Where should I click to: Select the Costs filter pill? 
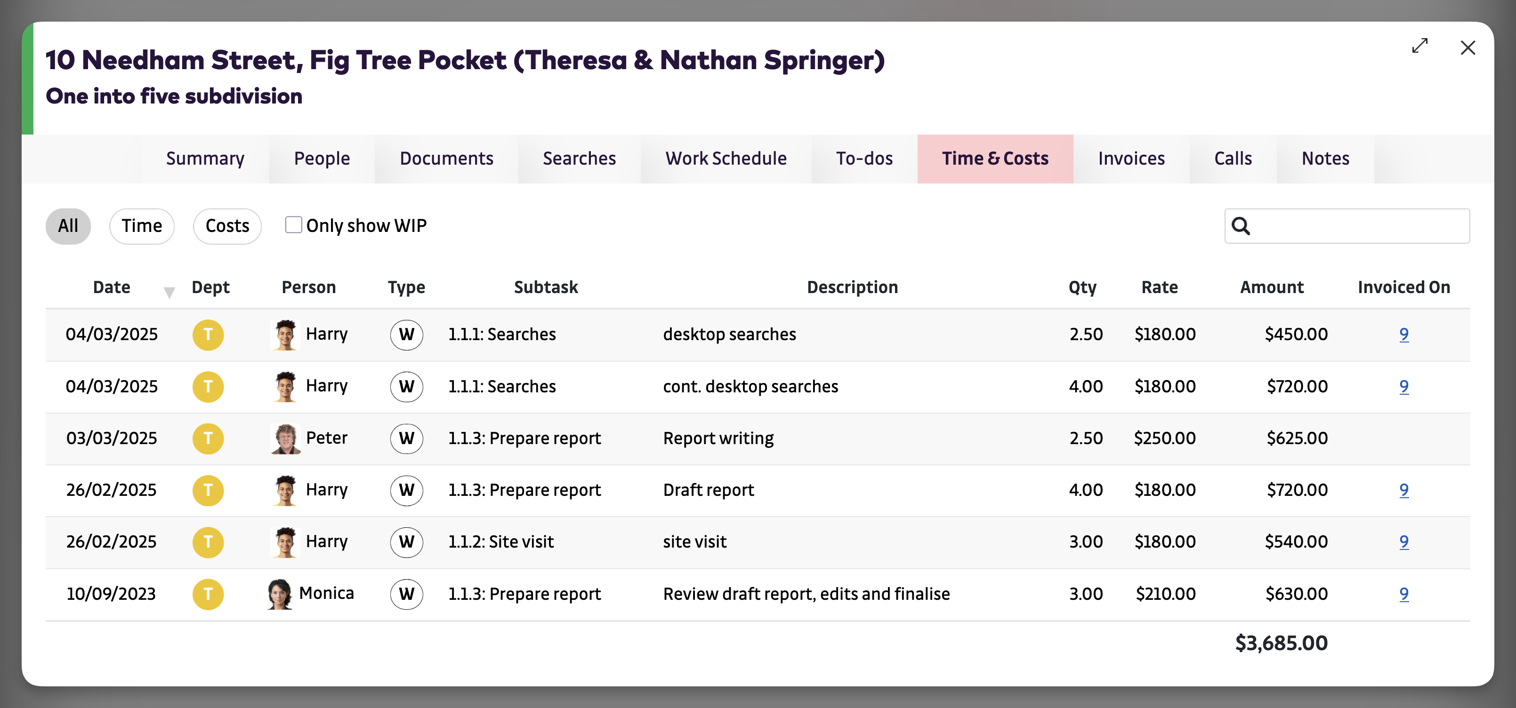click(227, 226)
